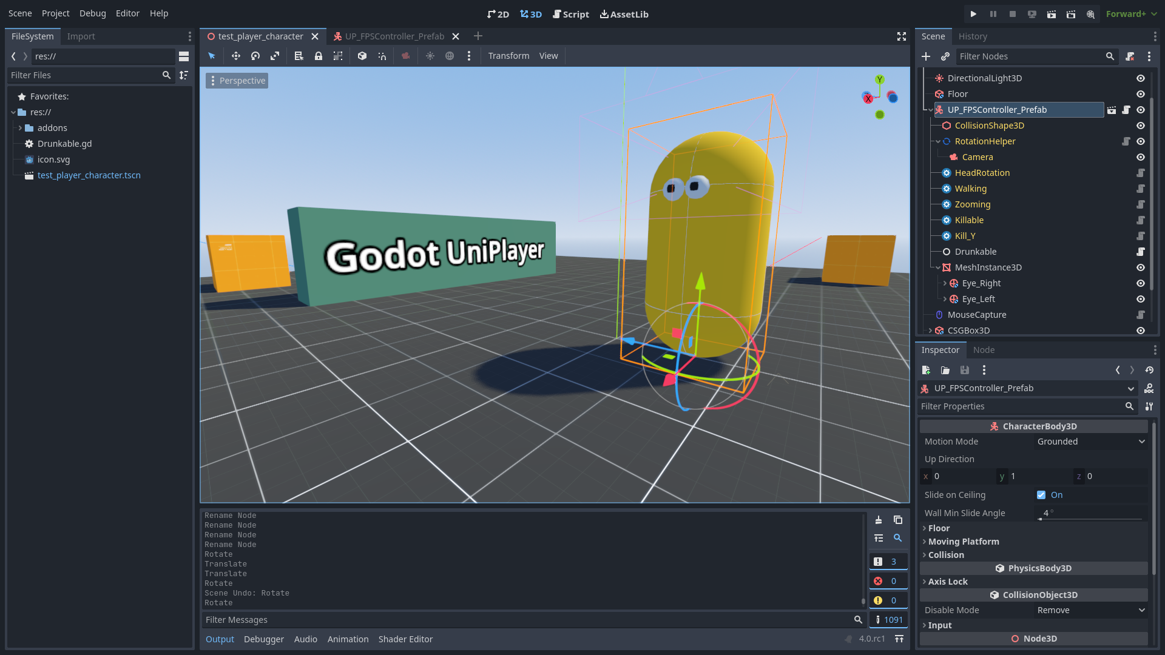Switch to the Script workspace
Screen dimensions: 1165x655
pos(571,14)
